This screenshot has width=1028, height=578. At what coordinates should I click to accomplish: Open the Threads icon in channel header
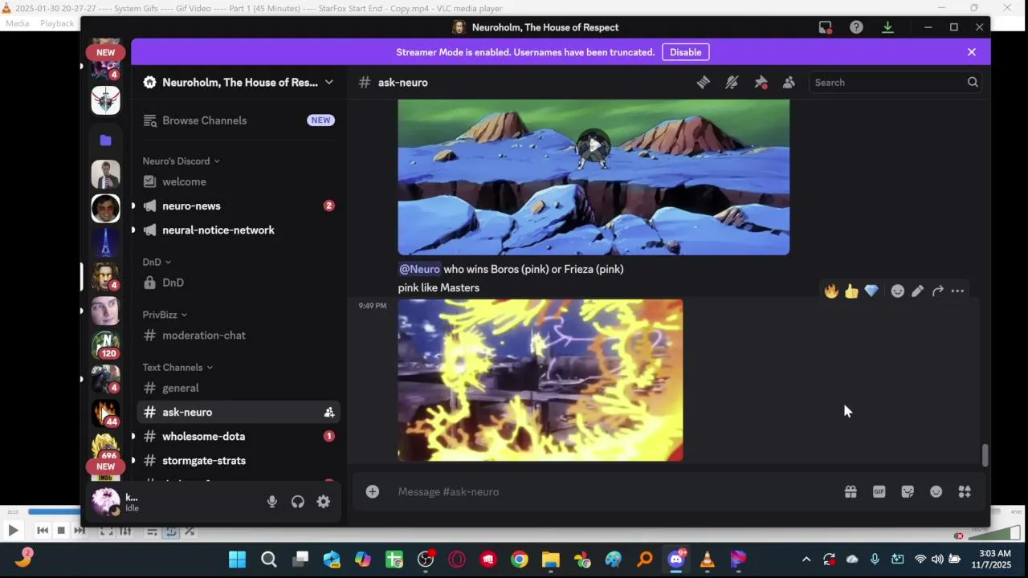pyautogui.click(x=704, y=82)
